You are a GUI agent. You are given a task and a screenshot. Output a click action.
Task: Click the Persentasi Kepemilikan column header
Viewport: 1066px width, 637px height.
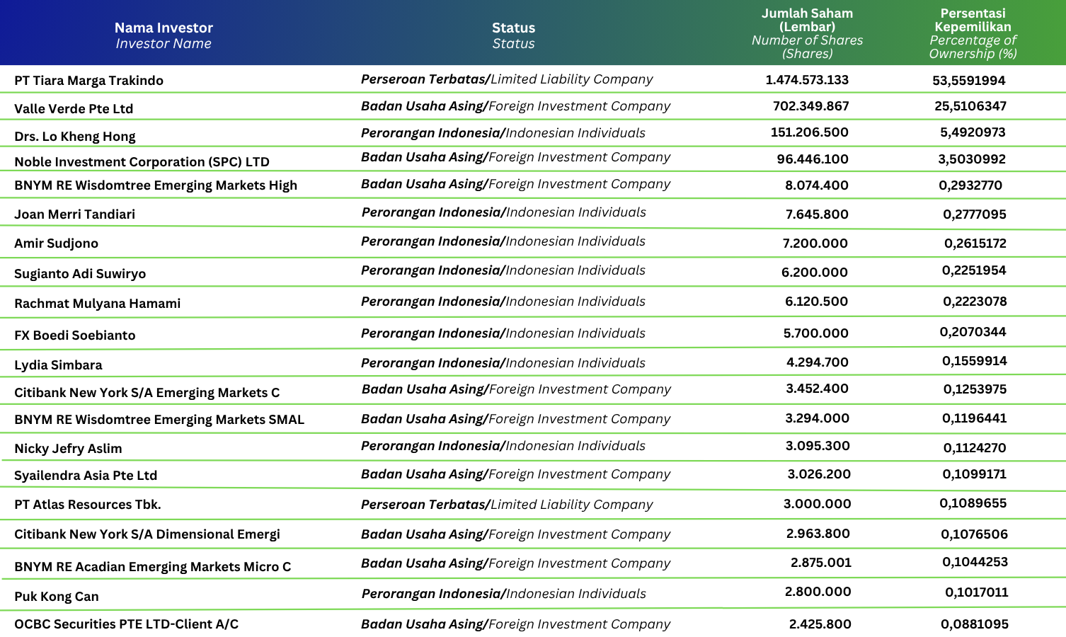pyautogui.click(x=973, y=20)
